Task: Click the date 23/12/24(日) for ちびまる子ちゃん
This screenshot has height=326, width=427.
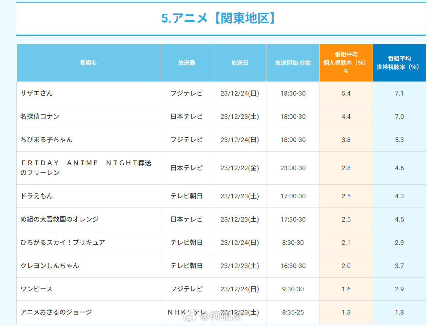Action: 240,140
